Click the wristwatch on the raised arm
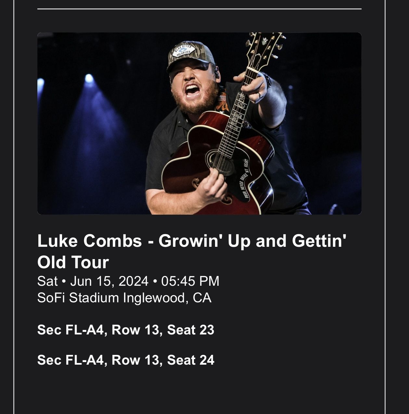This screenshot has height=414, width=409. (267, 80)
